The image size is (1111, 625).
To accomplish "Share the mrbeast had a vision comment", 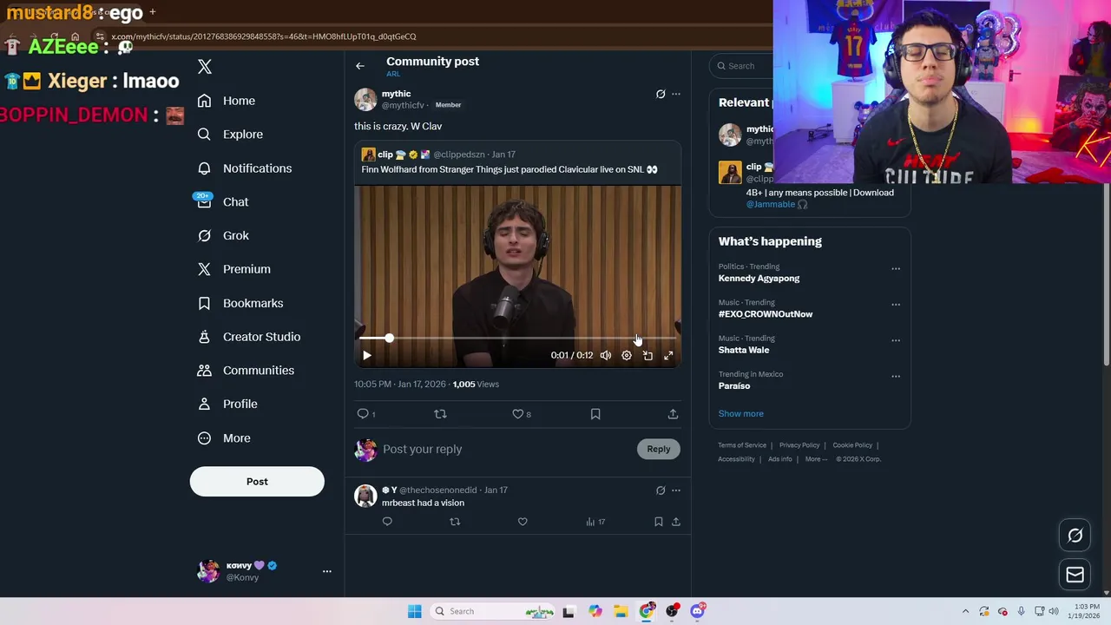I will coord(676,522).
